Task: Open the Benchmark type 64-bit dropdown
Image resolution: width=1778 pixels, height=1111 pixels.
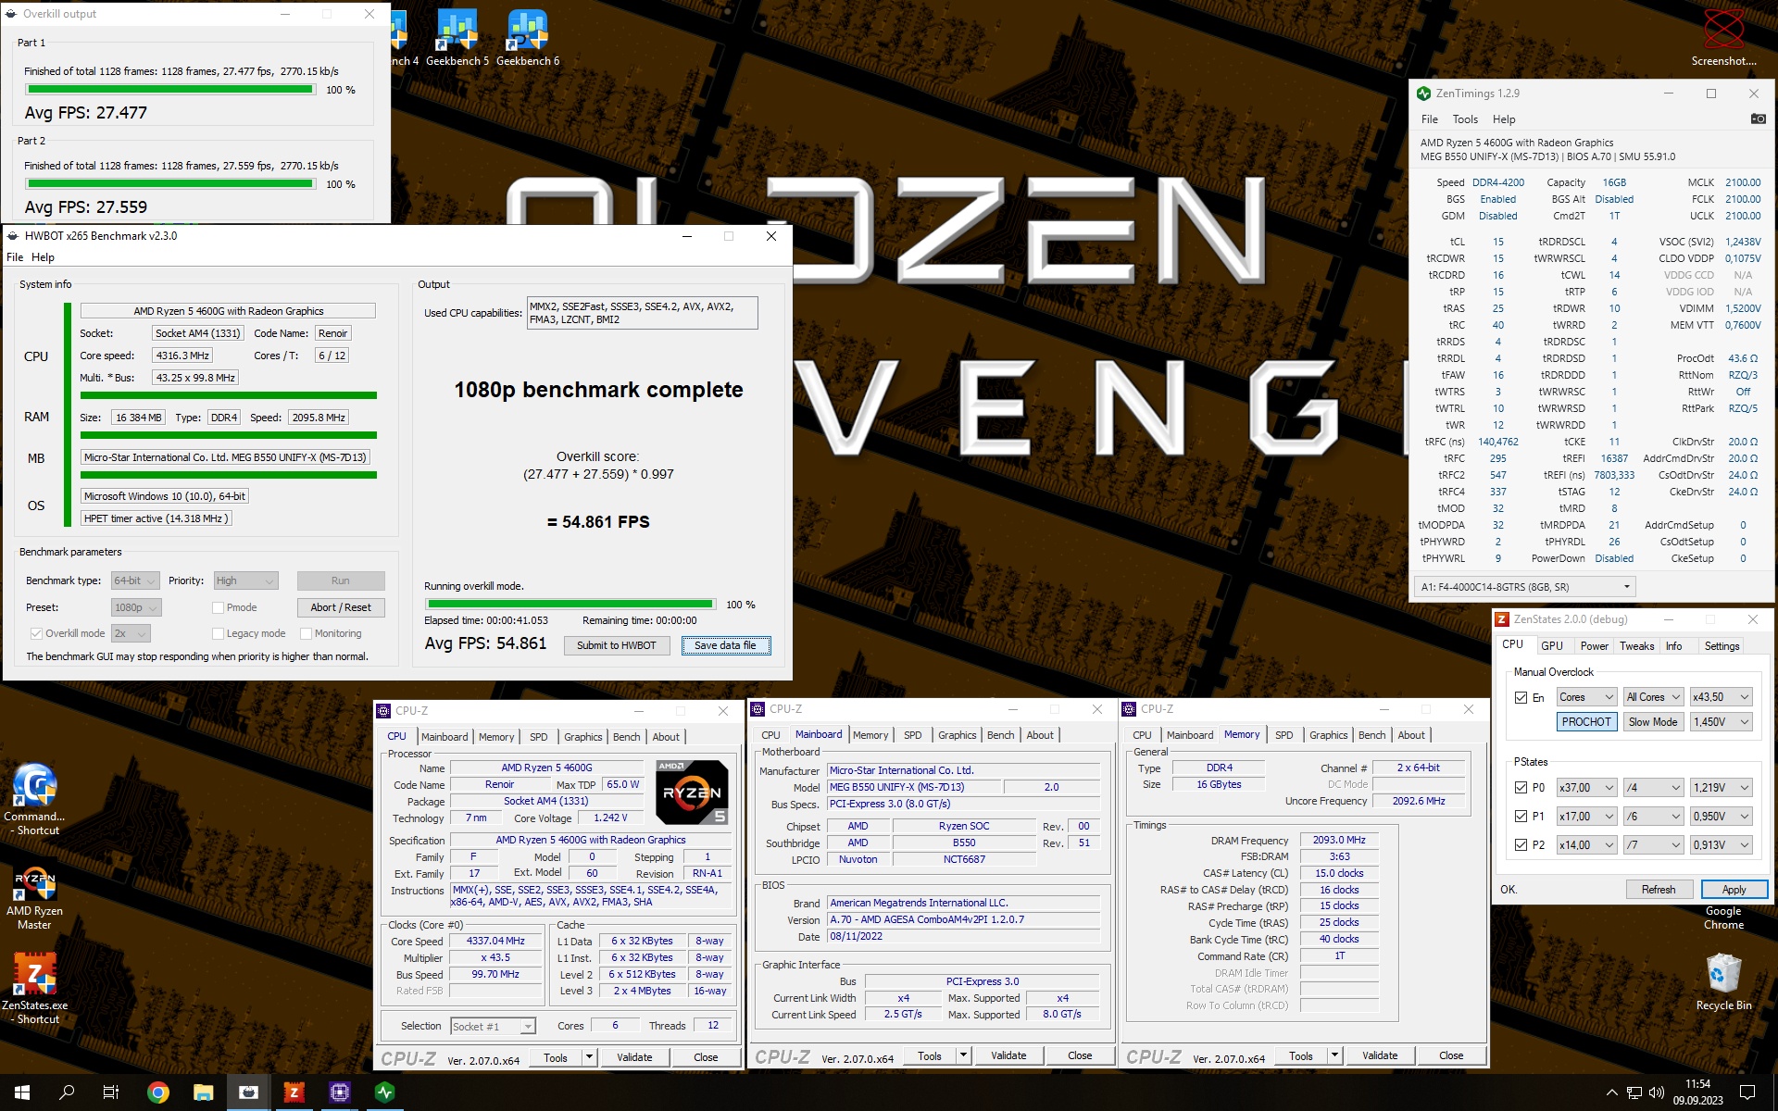Action: (x=135, y=580)
